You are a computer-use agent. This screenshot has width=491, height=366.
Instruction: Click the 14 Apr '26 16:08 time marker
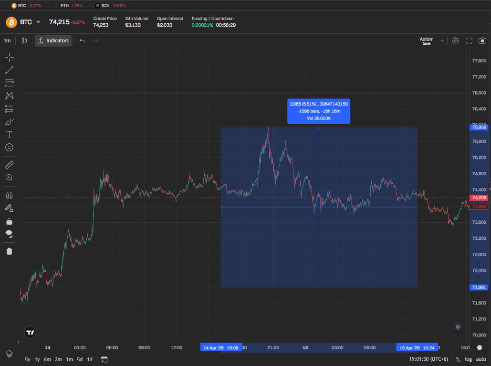[x=221, y=347]
